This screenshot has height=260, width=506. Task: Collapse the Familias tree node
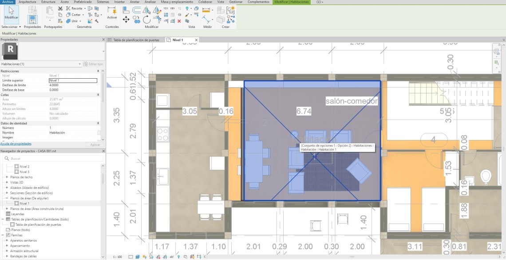(7, 235)
